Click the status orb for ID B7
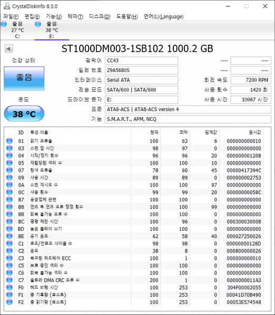This screenshot has height=315, width=275. pos(9,199)
